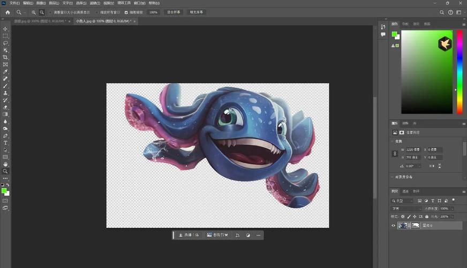Open the workspace switcher icon at top right
This screenshot has width=467, height=268.
(x=459, y=12)
